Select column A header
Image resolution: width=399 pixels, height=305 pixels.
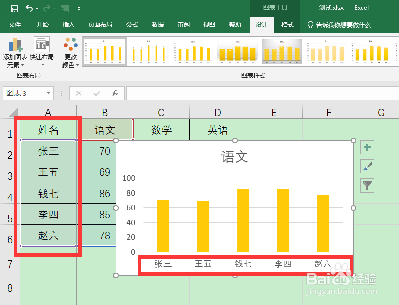[x=48, y=112]
